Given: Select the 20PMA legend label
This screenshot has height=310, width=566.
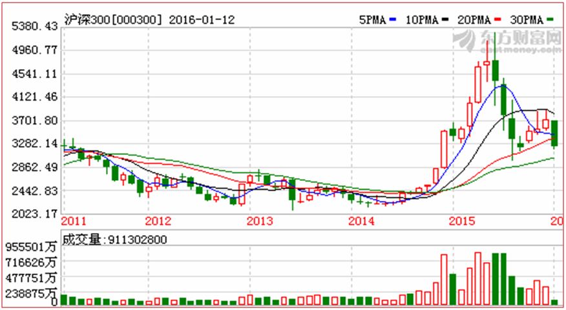Looking at the screenshot, I should tap(474, 19).
